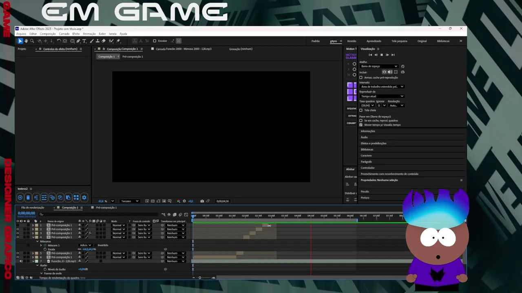The height and width of the screenshot is (293, 522).
Task: Select the Puppet Pin tool
Action: pyautogui.click(x=118, y=41)
